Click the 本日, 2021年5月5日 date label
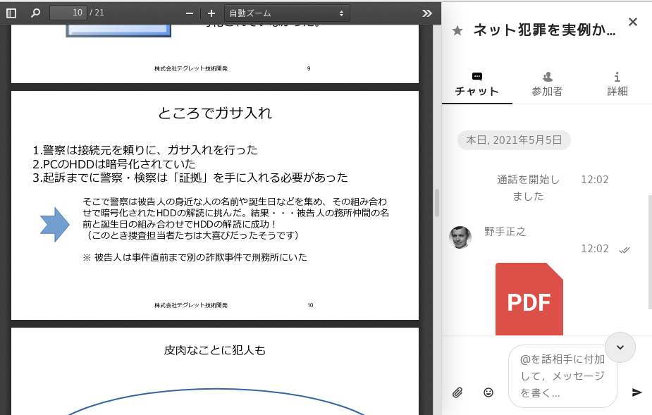This screenshot has height=415, width=652. [x=514, y=140]
